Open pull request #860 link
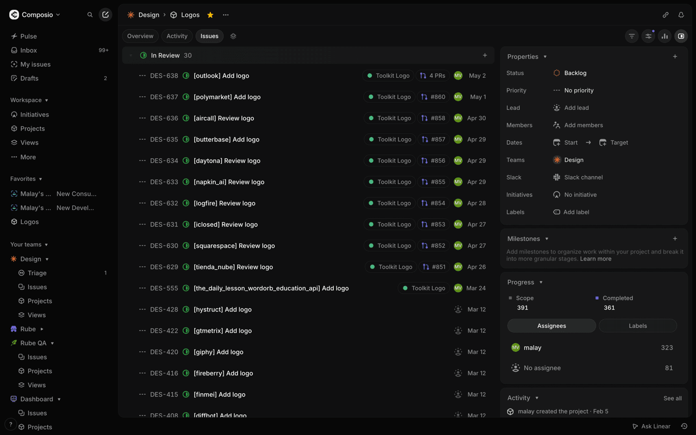696x435 pixels. [433, 97]
